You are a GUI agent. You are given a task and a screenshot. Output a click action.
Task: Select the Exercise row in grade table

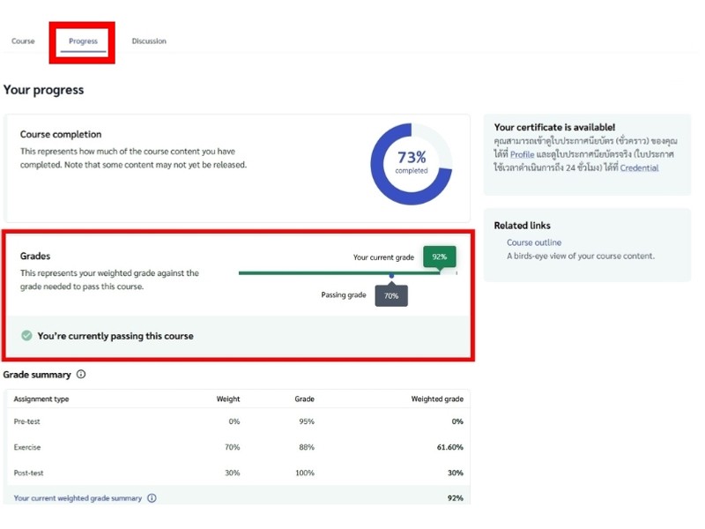pos(238,447)
